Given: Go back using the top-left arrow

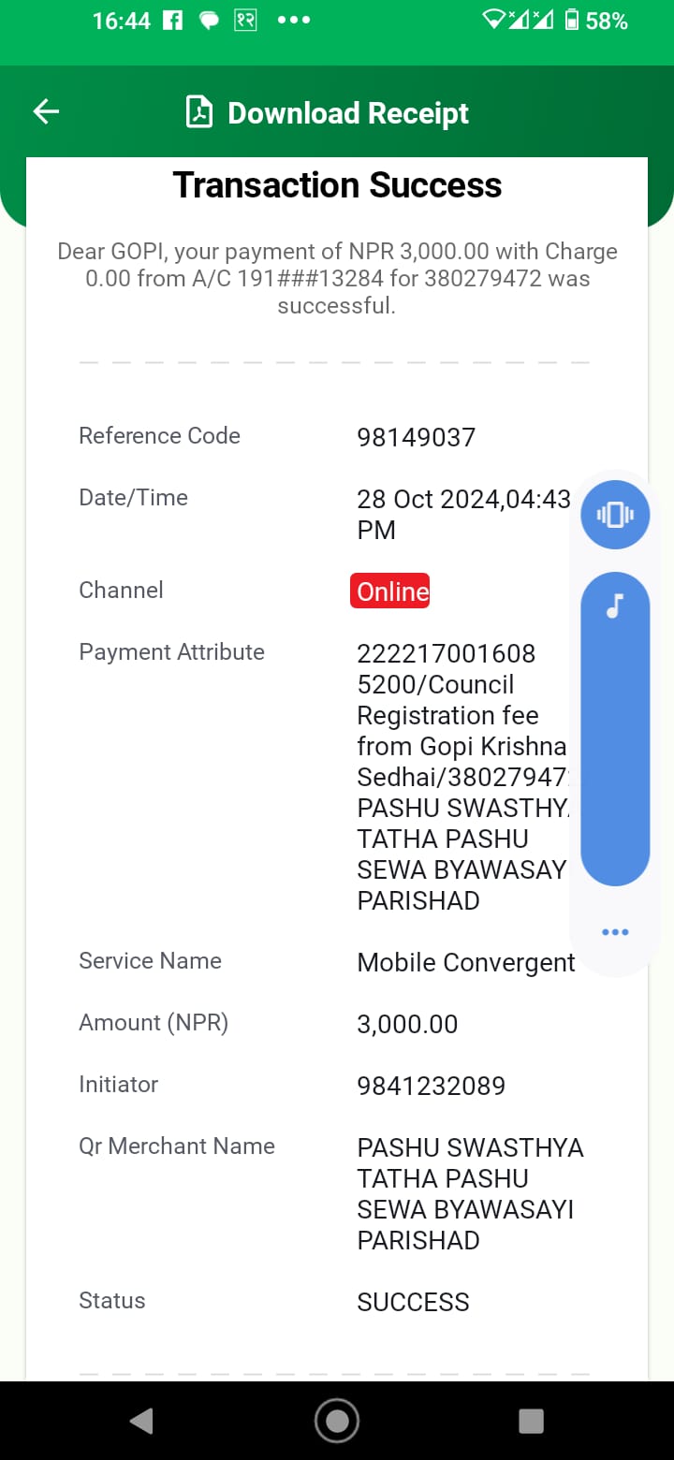Looking at the screenshot, I should click(x=46, y=112).
